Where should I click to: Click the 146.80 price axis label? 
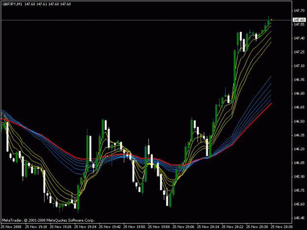299,94
